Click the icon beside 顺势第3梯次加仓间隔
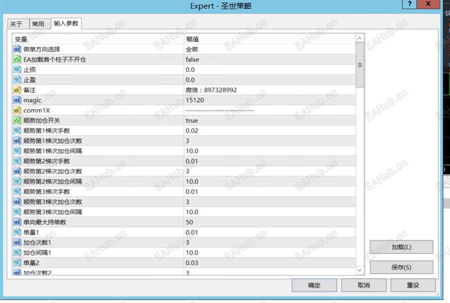The image size is (450, 303). pos(17,212)
